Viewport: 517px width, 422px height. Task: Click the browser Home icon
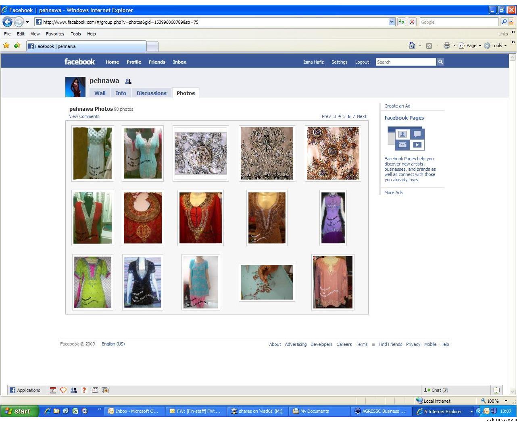point(412,46)
